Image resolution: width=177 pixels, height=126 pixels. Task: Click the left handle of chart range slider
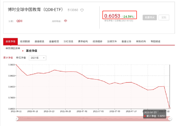[17, 119]
